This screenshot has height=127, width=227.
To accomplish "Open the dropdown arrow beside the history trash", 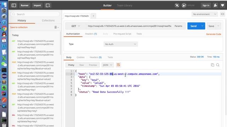I will (x=58, y=28).
